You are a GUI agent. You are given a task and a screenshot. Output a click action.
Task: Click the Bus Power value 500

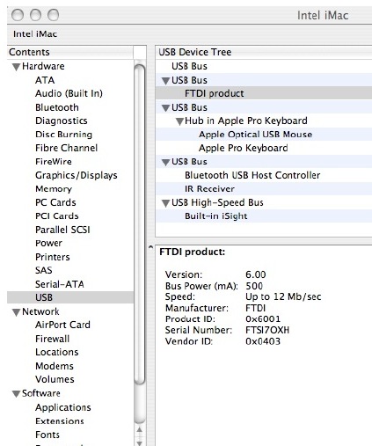point(254,286)
